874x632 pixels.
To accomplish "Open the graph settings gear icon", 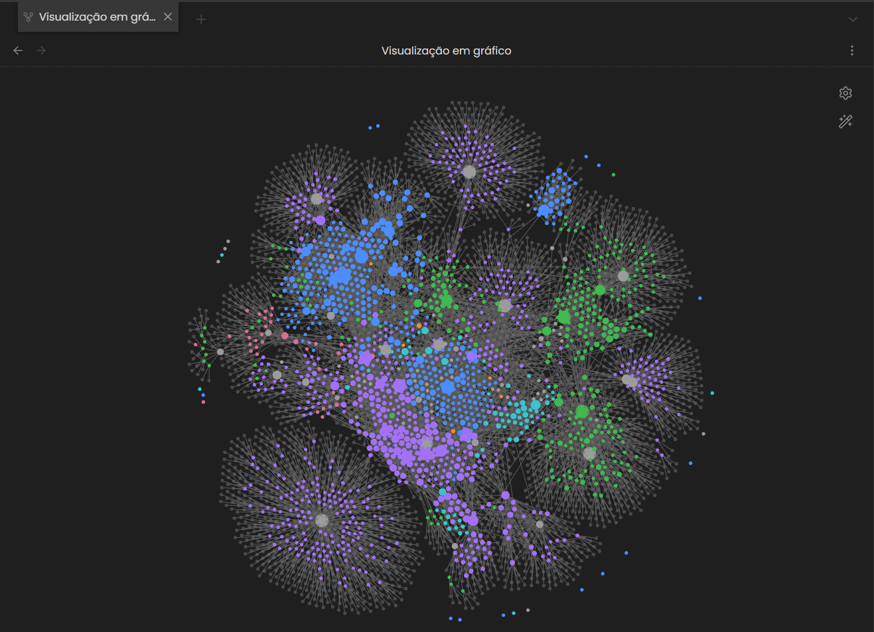I will pyautogui.click(x=845, y=93).
